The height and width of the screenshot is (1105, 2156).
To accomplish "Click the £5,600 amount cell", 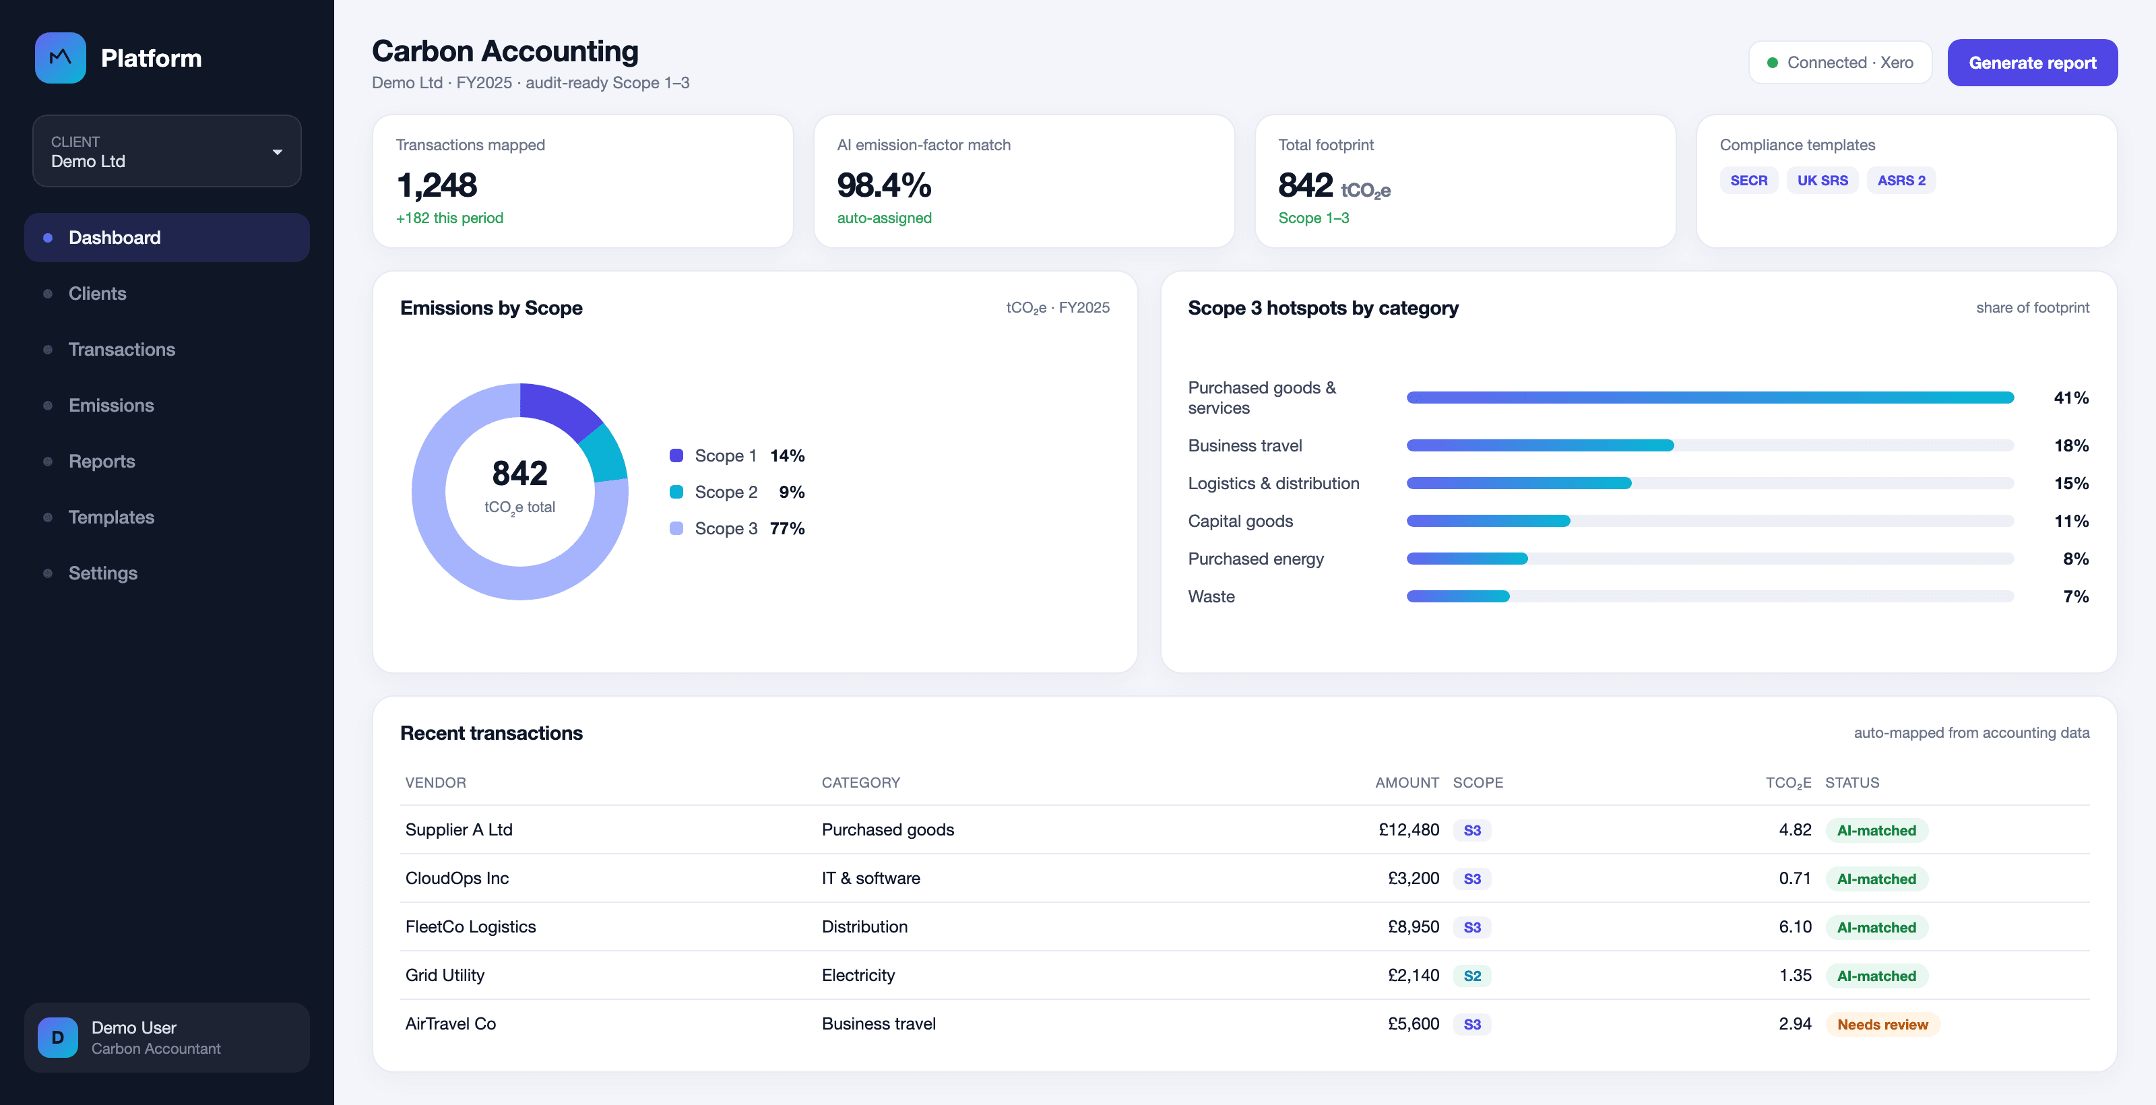I will click(1413, 1023).
